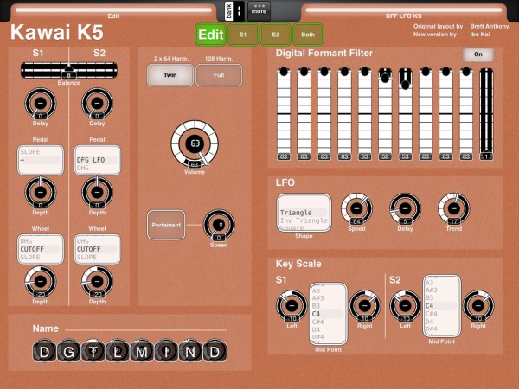Switch to the S2 tab
Image resolution: width=519 pixels, height=389 pixels.
pos(275,35)
